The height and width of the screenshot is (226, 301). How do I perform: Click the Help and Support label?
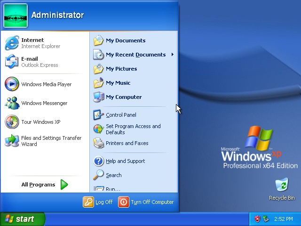126,161
